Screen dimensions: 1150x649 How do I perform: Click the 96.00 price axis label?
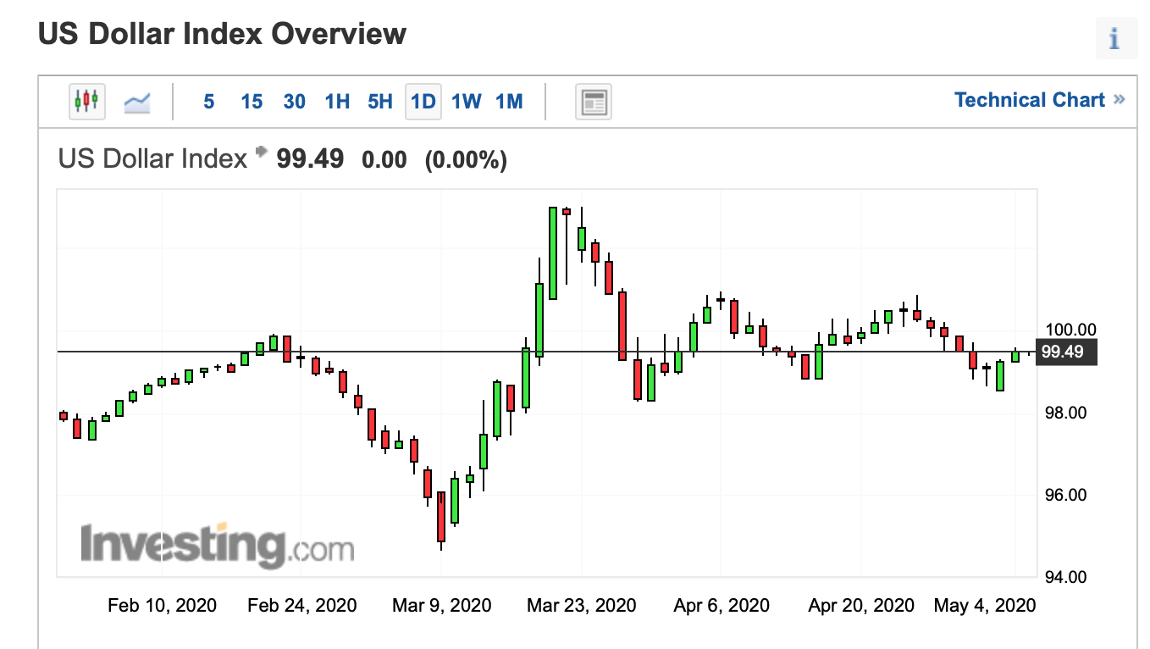point(1068,495)
